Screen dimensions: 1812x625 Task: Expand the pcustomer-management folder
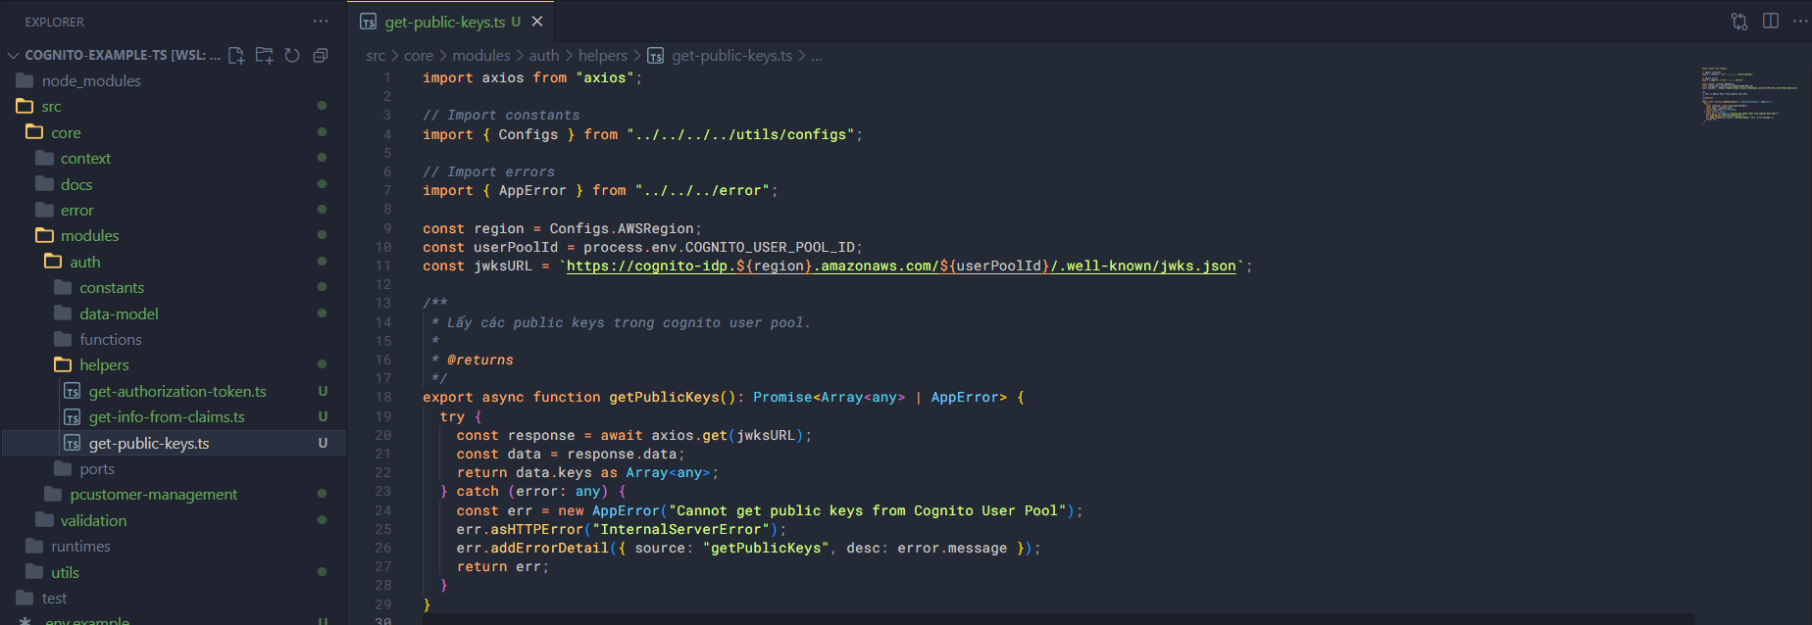point(153,495)
